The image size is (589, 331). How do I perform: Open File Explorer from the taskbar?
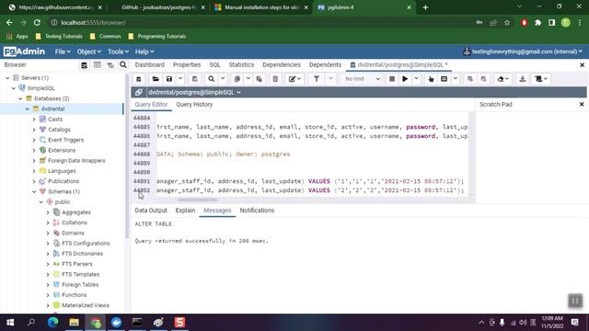(74, 323)
